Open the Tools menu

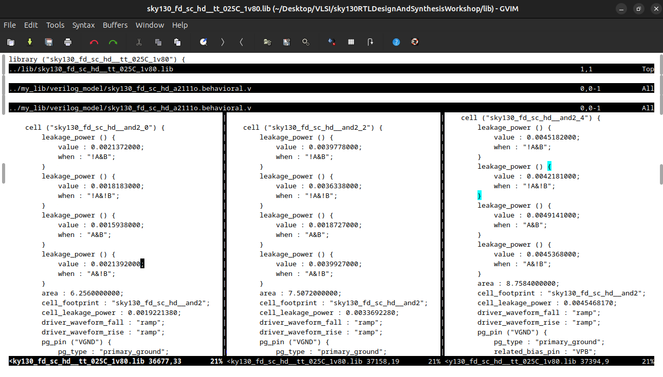pos(55,25)
